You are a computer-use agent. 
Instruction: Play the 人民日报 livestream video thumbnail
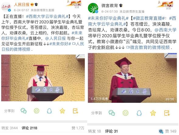43,78
